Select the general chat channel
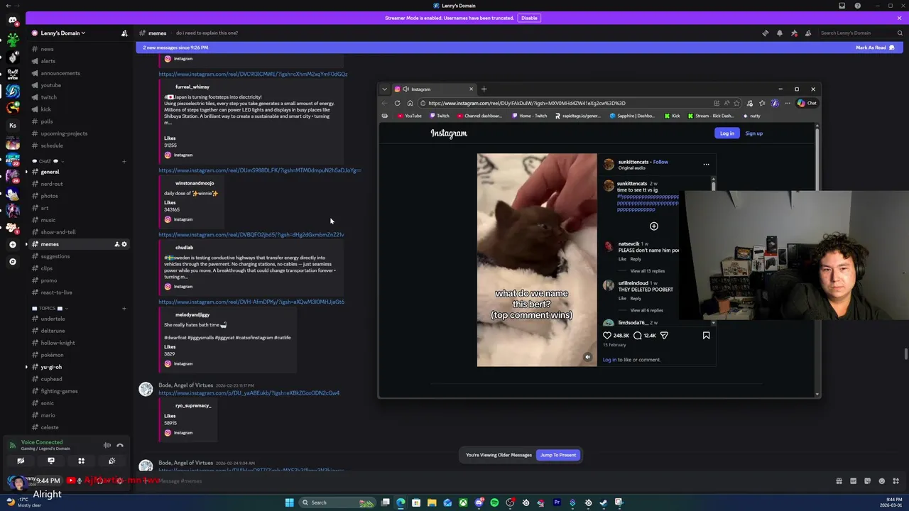The image size is (909, 511). click(x=50, y=172)
